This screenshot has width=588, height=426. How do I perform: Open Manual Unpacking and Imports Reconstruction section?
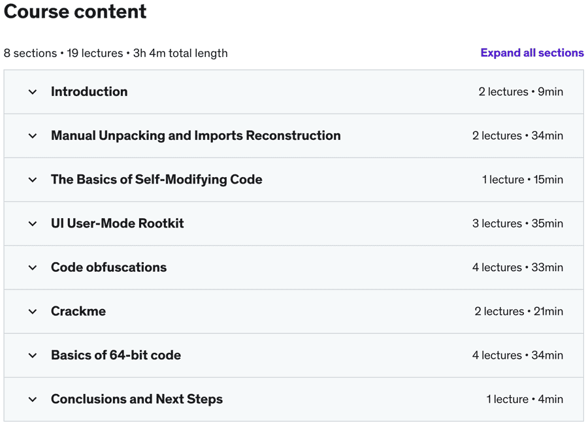pyautogui.click(x=196, y=136)
